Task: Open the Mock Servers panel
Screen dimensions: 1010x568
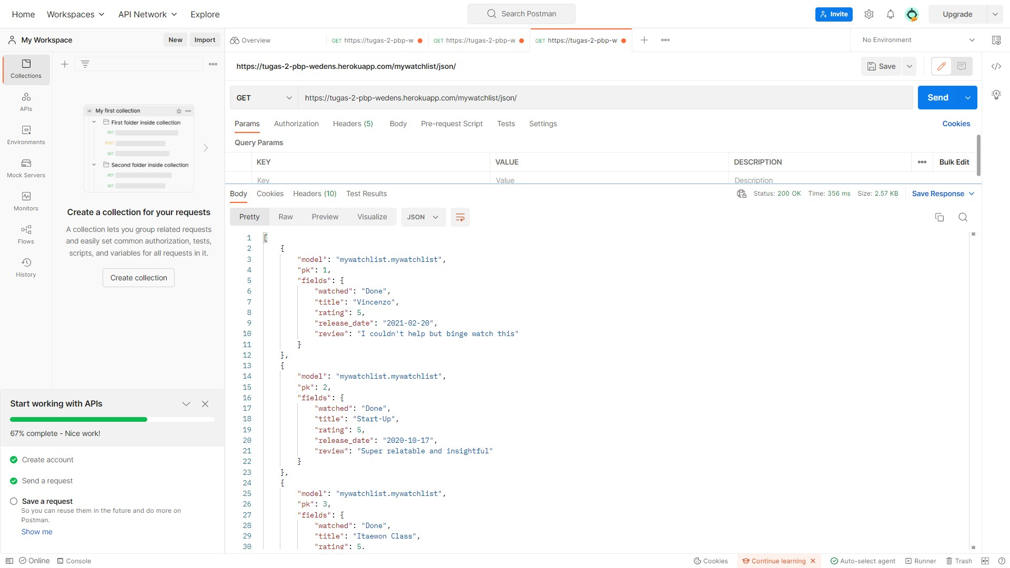Action: 25,168
